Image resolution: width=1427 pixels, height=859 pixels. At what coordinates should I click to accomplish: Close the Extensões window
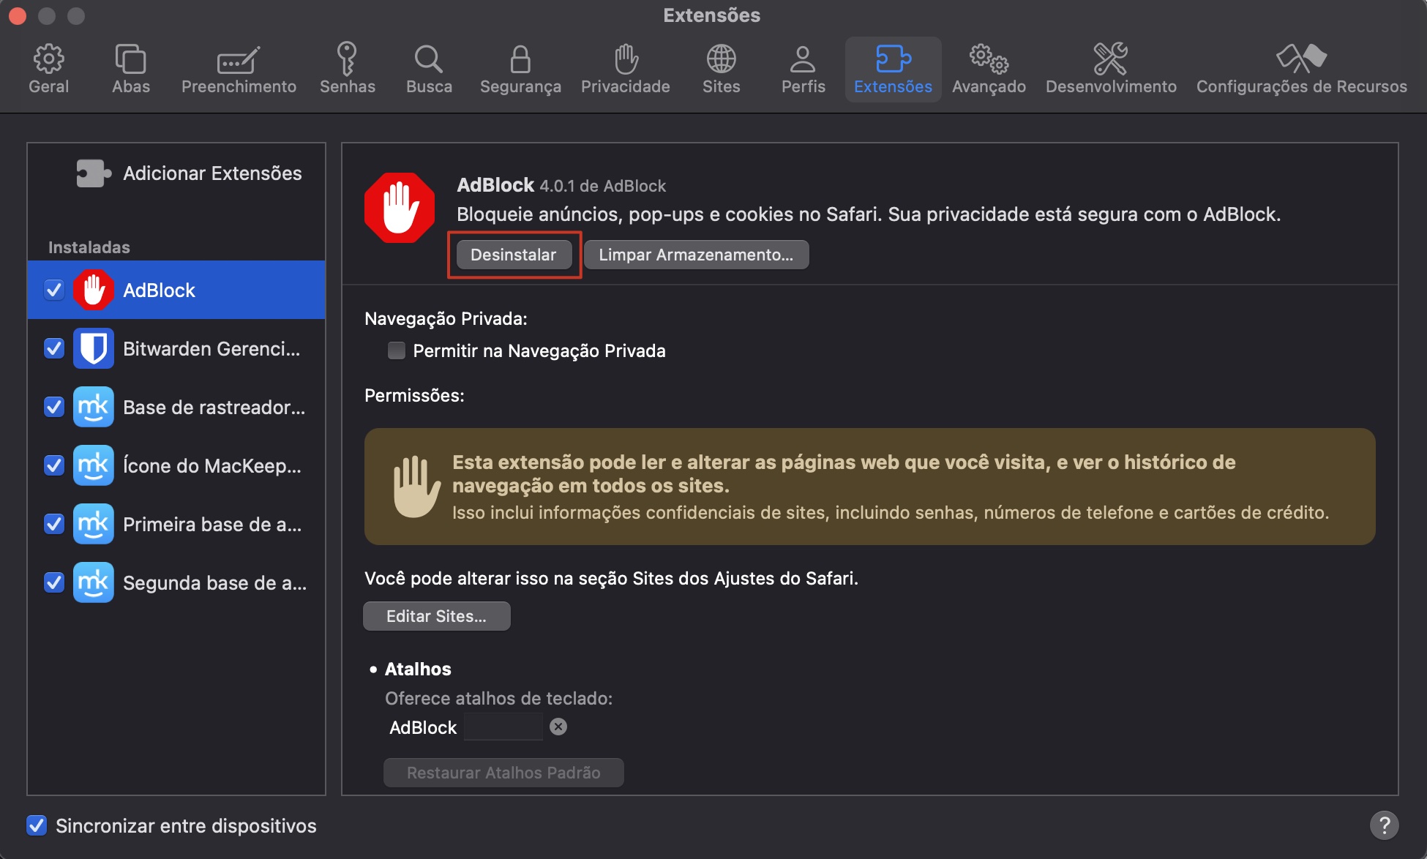(x=17, y=15)
